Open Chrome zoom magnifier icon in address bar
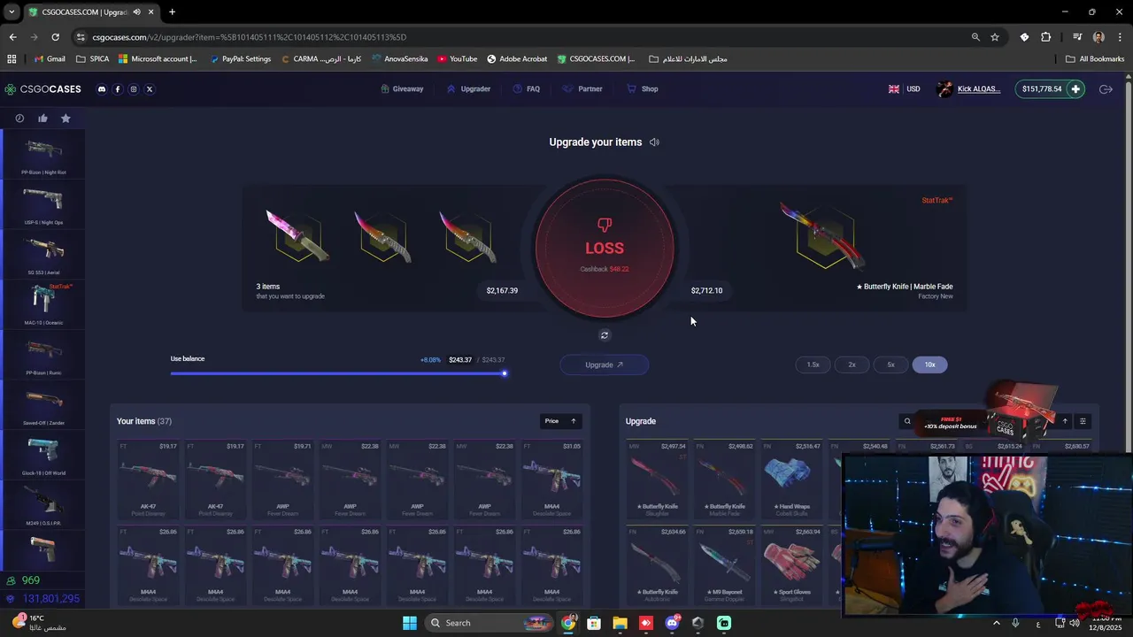Screen dimensions: 1133x637 pyautogui.click(x=975, y=37)
